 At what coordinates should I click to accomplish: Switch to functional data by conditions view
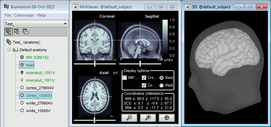25,31
